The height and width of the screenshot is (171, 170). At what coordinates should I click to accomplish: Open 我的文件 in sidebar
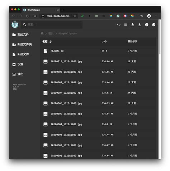tap(20, 35)
